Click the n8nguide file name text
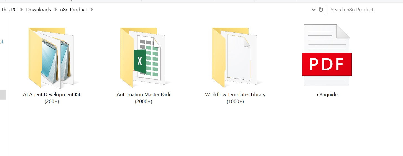The image size is (403, 156). (x=327, y=95)
